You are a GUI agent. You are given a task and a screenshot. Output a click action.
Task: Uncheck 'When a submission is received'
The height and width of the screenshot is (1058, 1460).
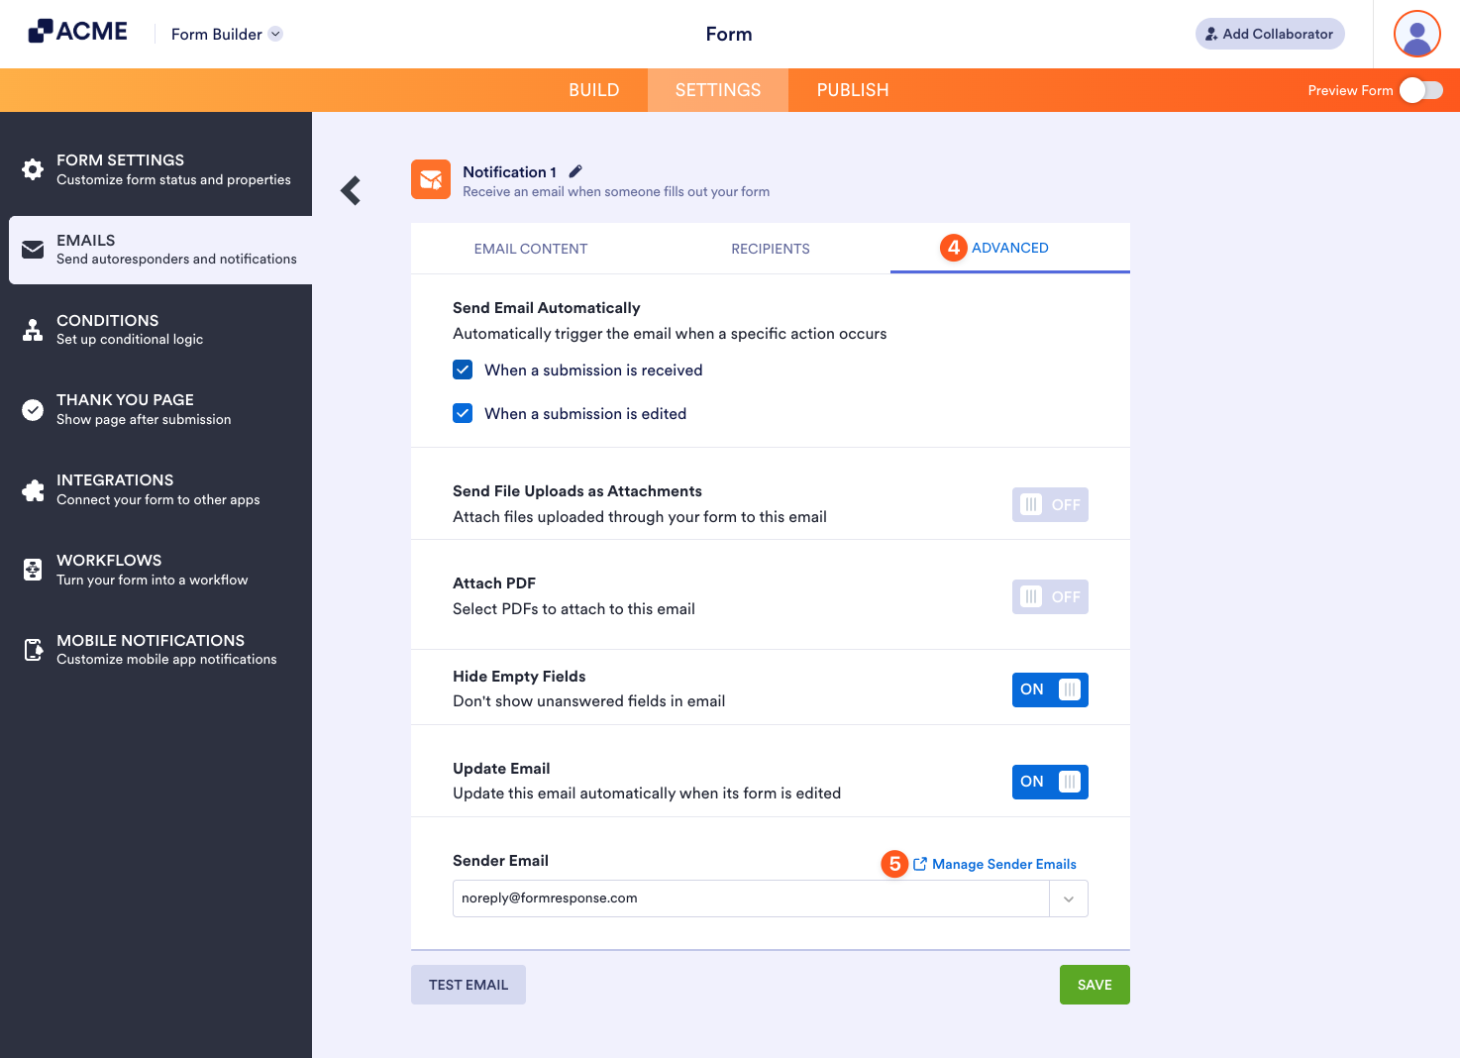pyautogui.click(x=463, y=370)
